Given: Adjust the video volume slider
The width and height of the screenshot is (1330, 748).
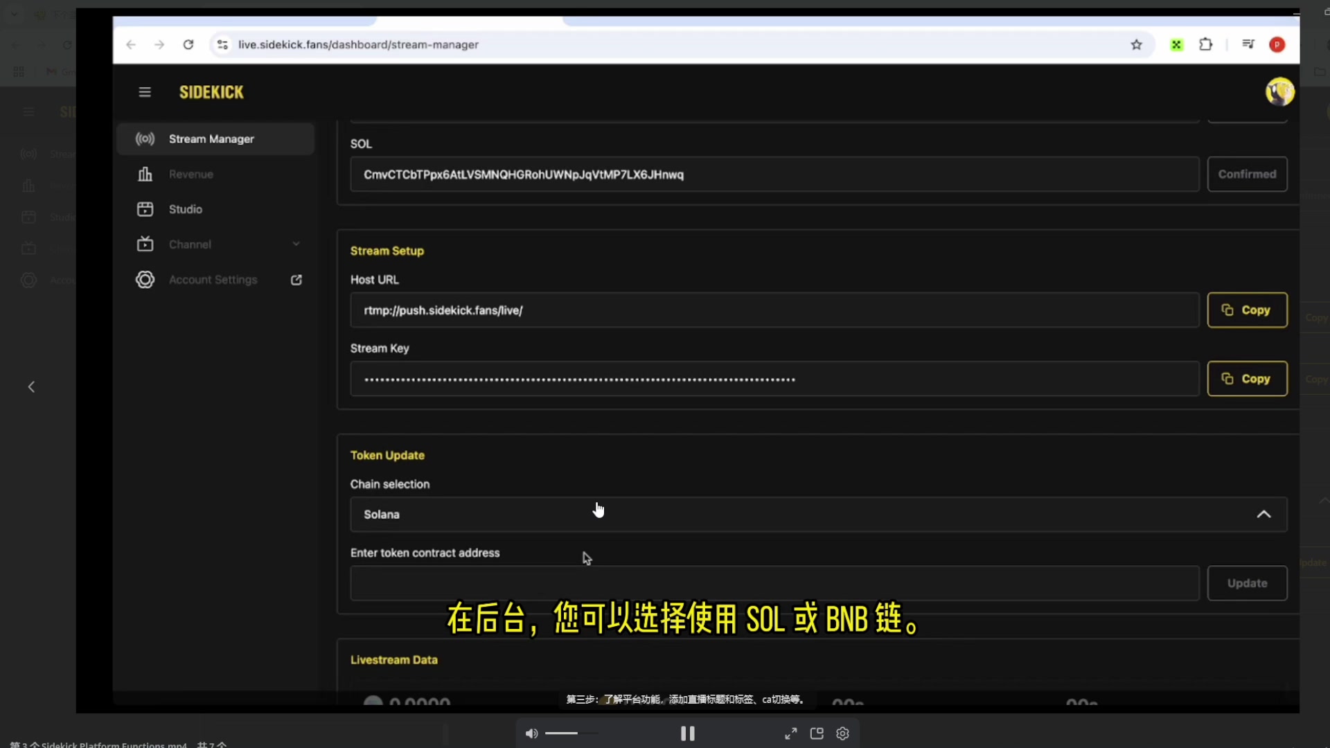Looking at the screenshot, I should point(571,733).
